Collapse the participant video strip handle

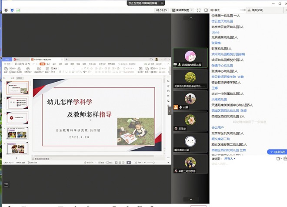coord(170,110)
